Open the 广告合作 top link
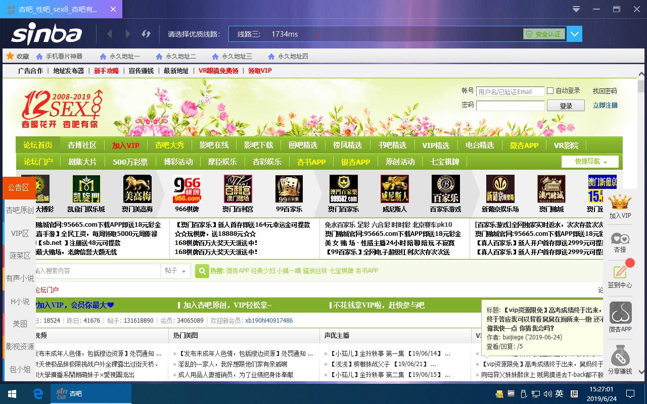Image resolution: width=647 pixels, height=404 pixels. pos(30,71)
